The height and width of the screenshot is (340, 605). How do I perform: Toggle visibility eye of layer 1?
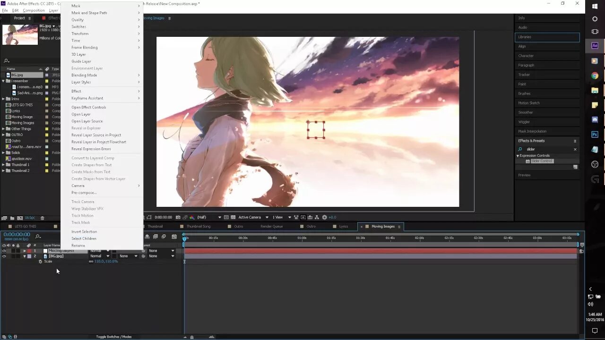tap(4, 251)
